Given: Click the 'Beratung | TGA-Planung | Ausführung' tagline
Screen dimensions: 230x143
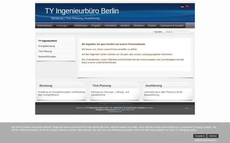Looking at the screenshot, I should [x=76, y=18].
